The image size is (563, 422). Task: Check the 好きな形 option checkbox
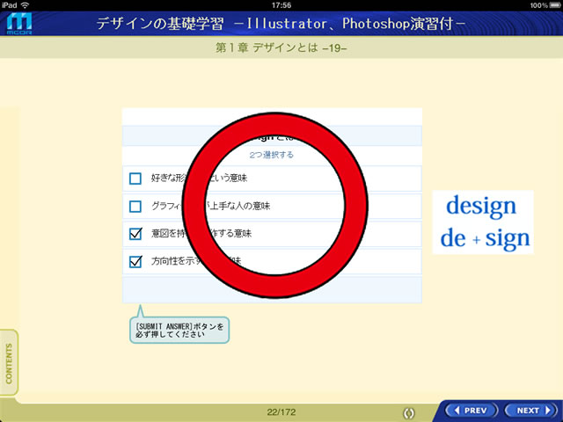pyautogui.click(x=135, y=178)
